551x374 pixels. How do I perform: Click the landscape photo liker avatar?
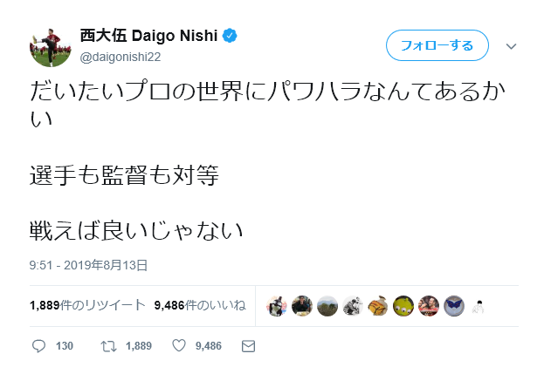tap(327, 306)
